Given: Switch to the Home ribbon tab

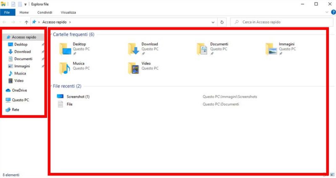Looking at the screenshot, I should tap(24, 13).
